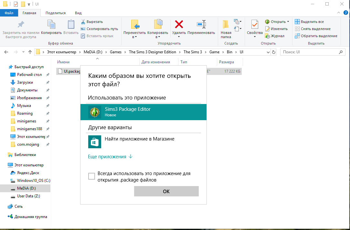Refresh the current folder view
The image size is (350, 230).
coord(274,52)
